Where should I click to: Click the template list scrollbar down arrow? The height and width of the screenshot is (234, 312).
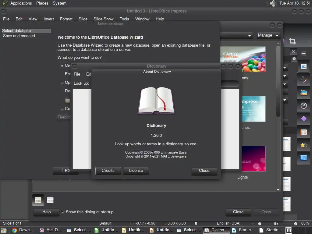coord(278,190)
